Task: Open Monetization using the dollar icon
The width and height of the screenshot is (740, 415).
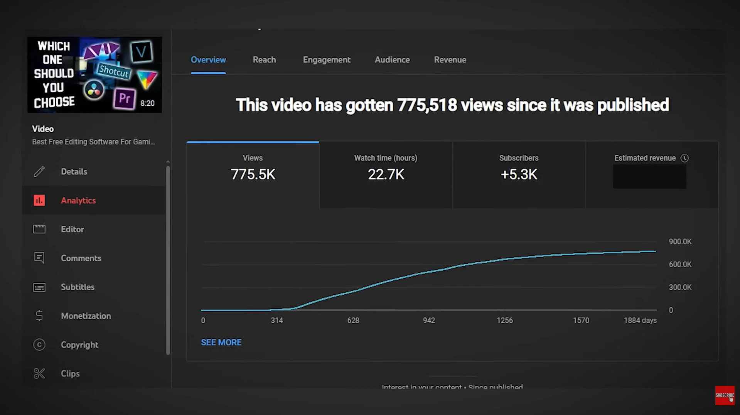Action: pos(39,316)
